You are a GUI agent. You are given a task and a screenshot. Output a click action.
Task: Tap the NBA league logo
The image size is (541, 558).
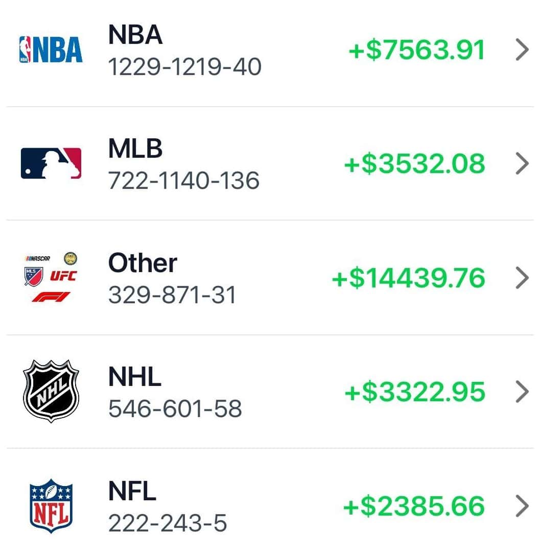pos(50,50)
